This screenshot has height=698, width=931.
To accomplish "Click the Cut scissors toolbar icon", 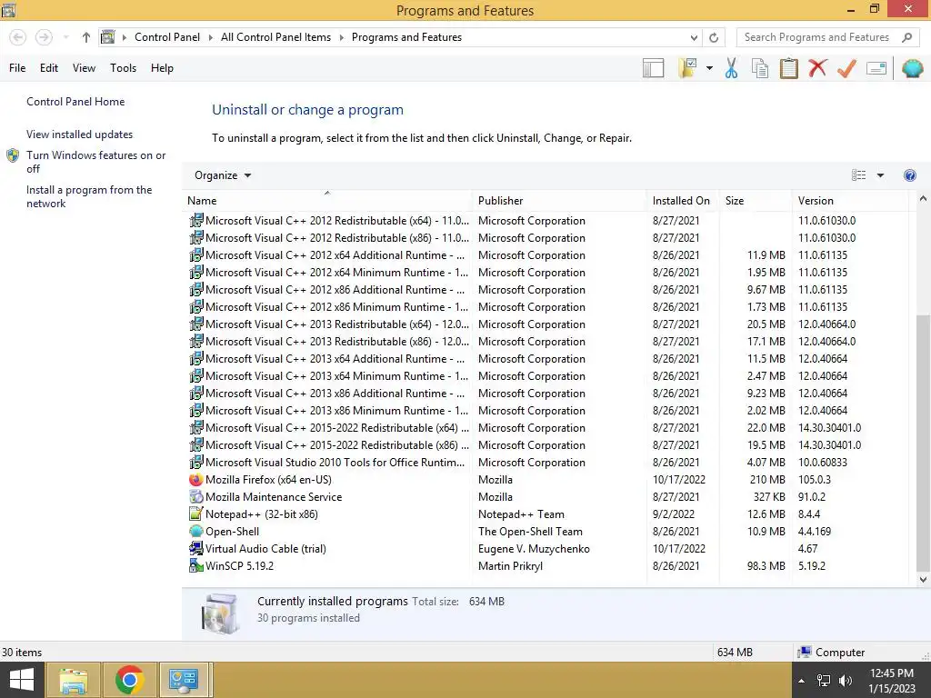I will (x=731, y=68).
